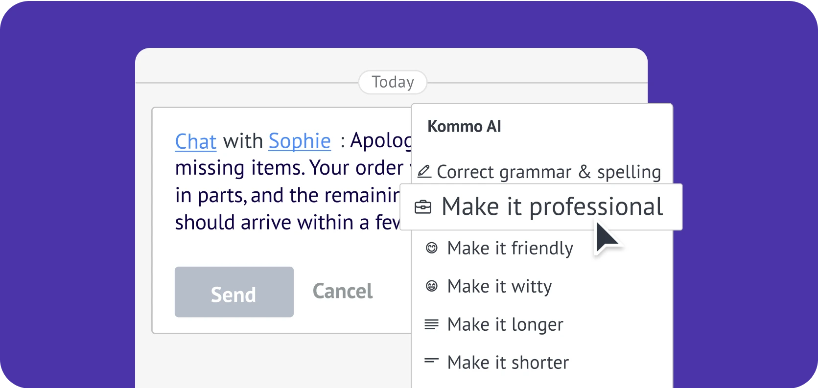818x388 pixels.
Task: Select Make it shorter from the menu
Action: coord(508,363)
